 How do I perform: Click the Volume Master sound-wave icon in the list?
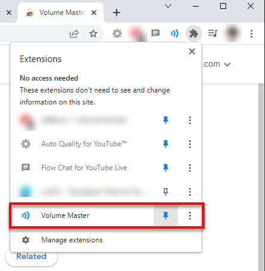point(26,215)
